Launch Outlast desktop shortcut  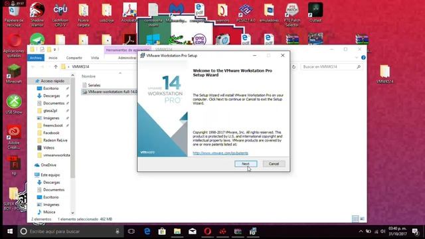coord(315,13)
